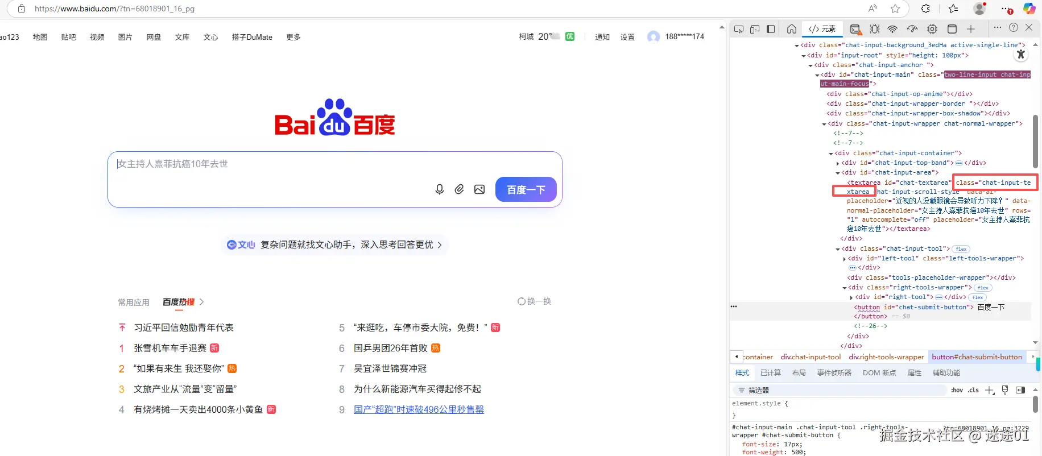Click the 筛选器 styles filter field
1042x456 pixels.
(840, 390)
